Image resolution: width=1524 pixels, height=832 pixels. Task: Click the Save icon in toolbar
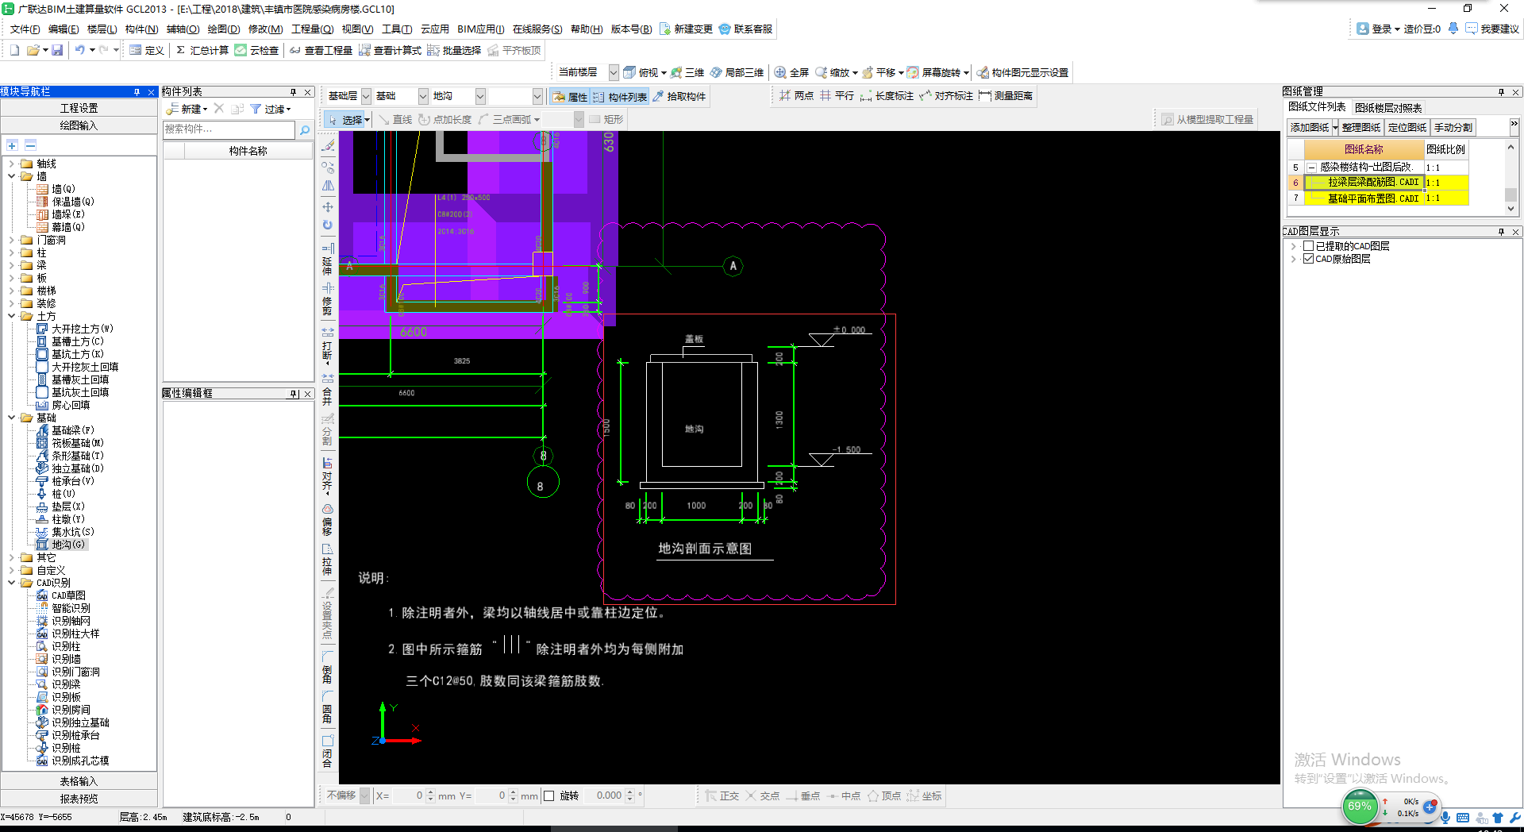tap(57, 50)
